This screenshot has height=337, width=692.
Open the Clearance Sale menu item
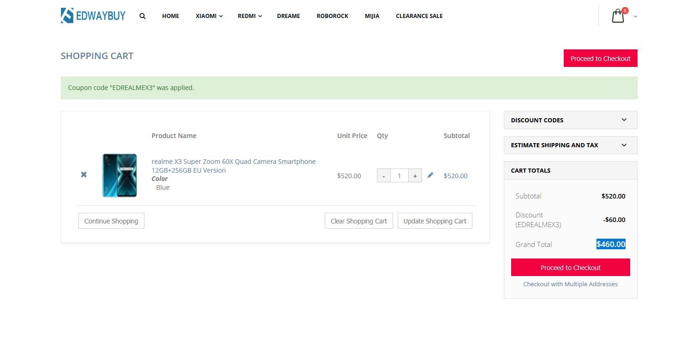click(419, 16)
